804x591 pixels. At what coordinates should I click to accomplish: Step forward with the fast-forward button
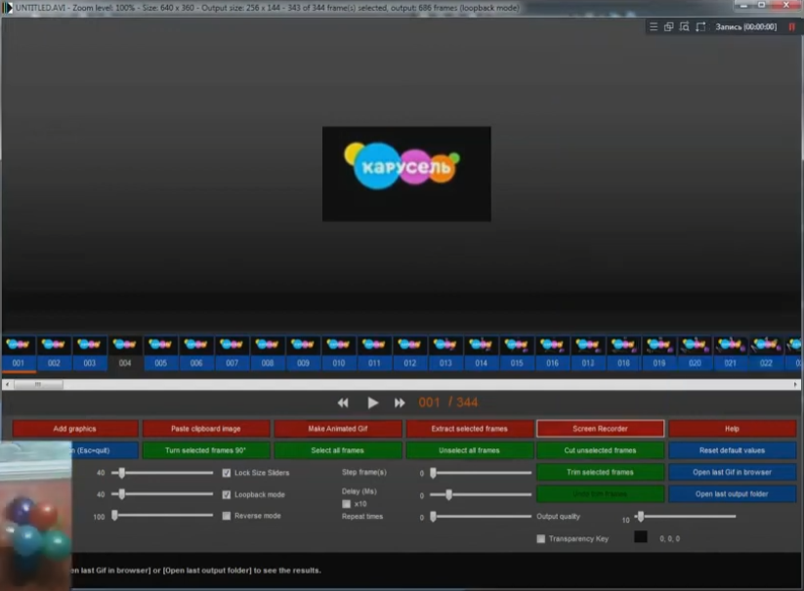click(400, 402)
